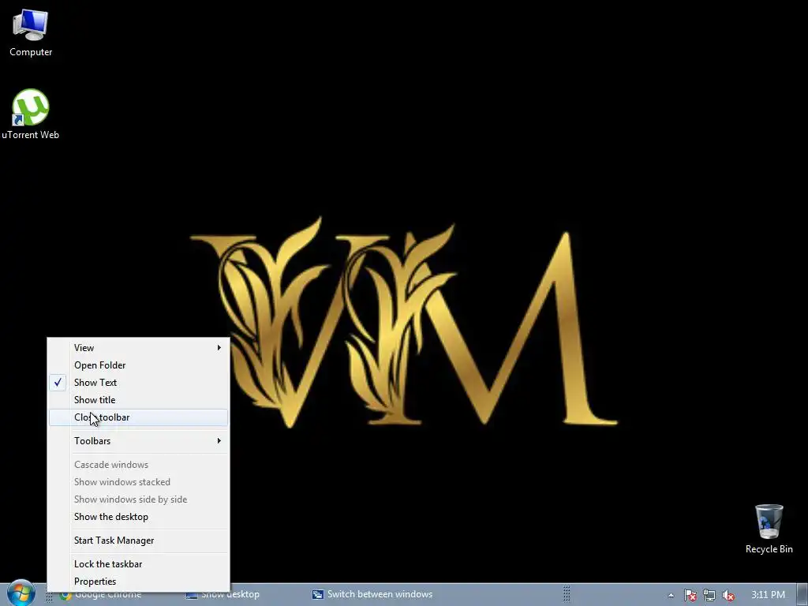Enable the Show title option
Image resolution: width=808 pixels, height=606 pixels.
138,400
